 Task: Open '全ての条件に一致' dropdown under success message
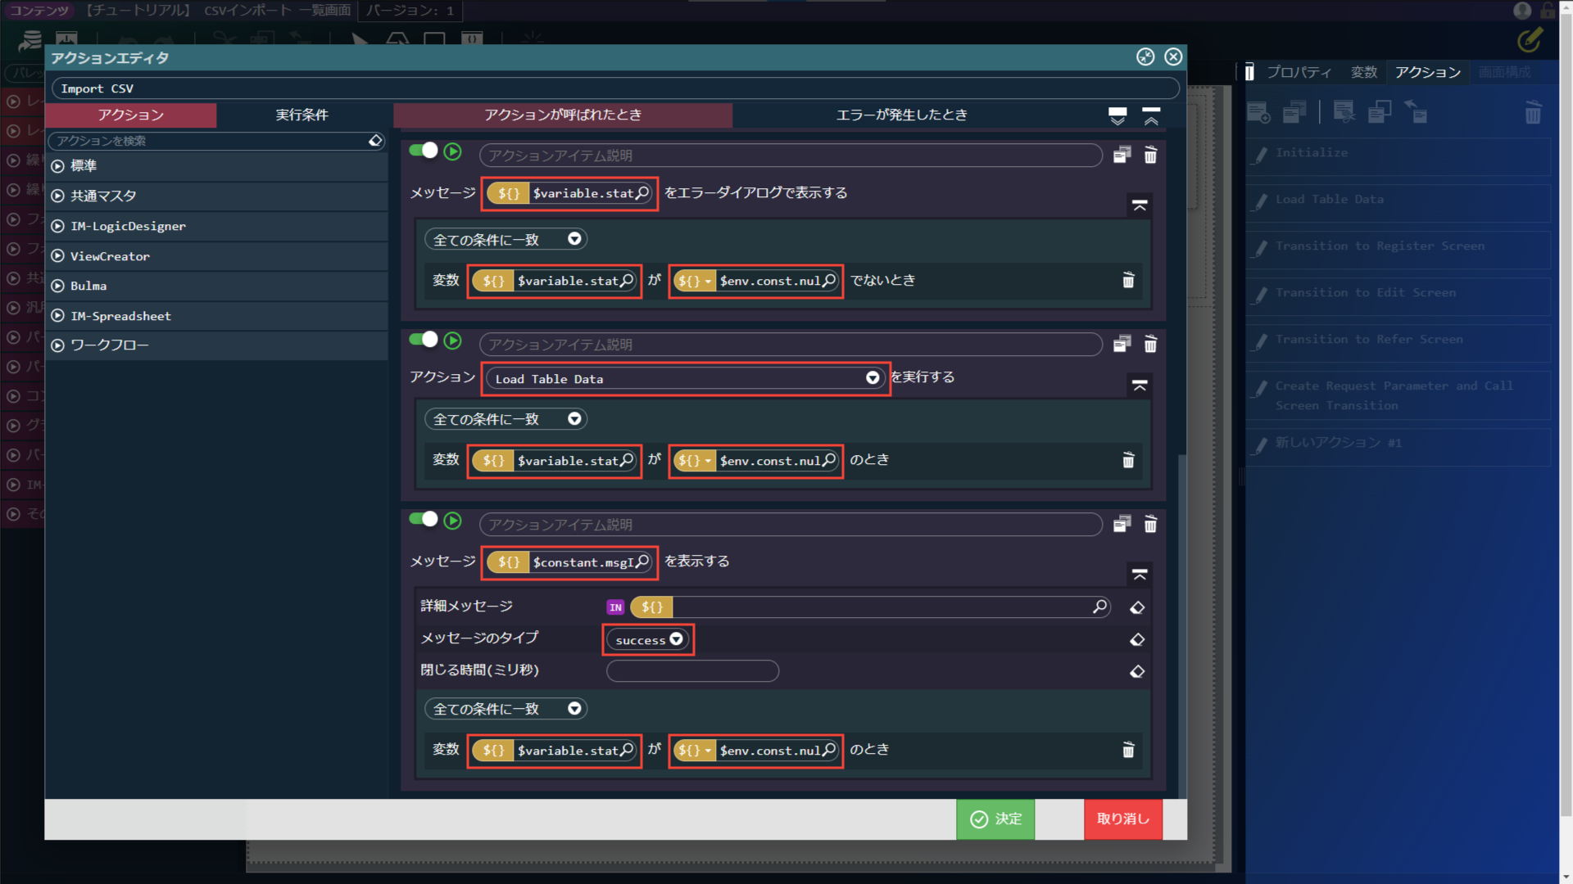click(505, 709)
